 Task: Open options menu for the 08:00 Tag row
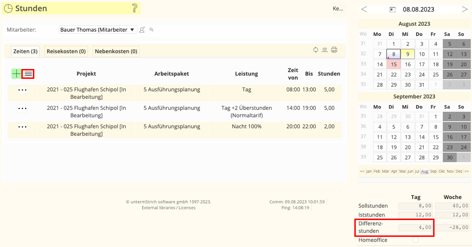click(22, 90)
